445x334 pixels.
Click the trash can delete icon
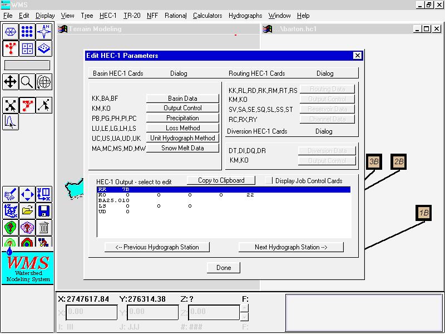[x=44, y=227]
